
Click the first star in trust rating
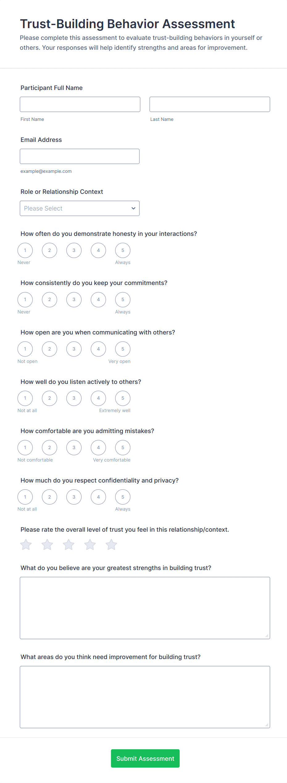[x=26, y=545]
